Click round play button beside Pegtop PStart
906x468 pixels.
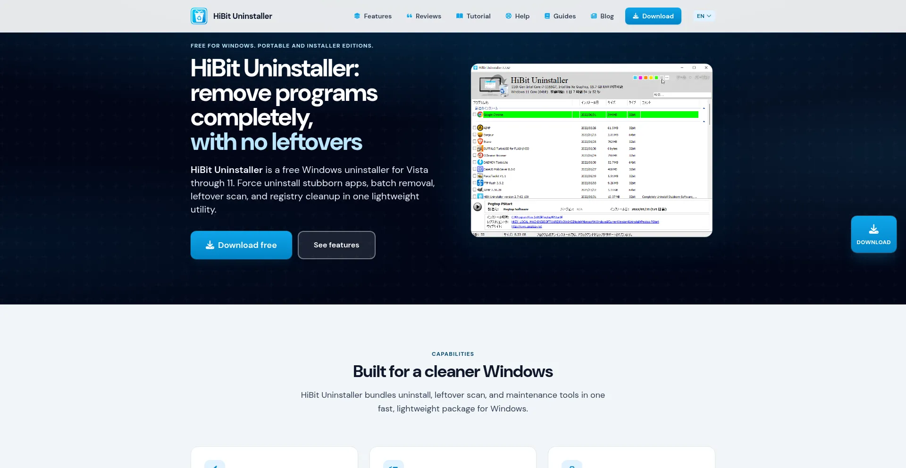[x=478, y=207]
